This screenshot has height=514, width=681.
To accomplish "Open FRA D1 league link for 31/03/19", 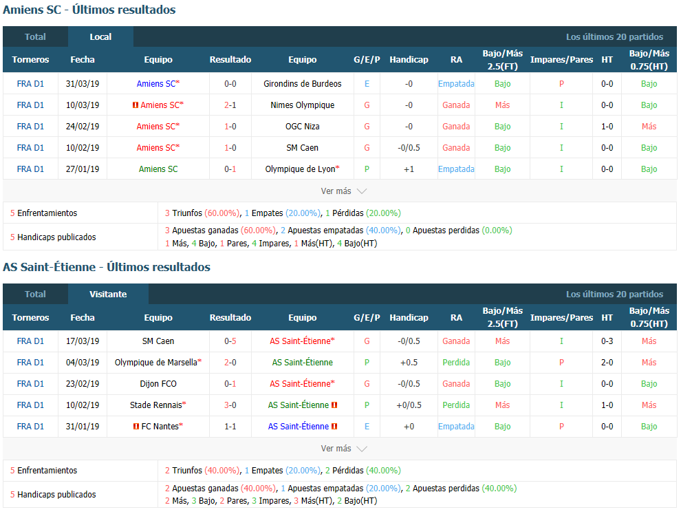I will click(30, 84).
